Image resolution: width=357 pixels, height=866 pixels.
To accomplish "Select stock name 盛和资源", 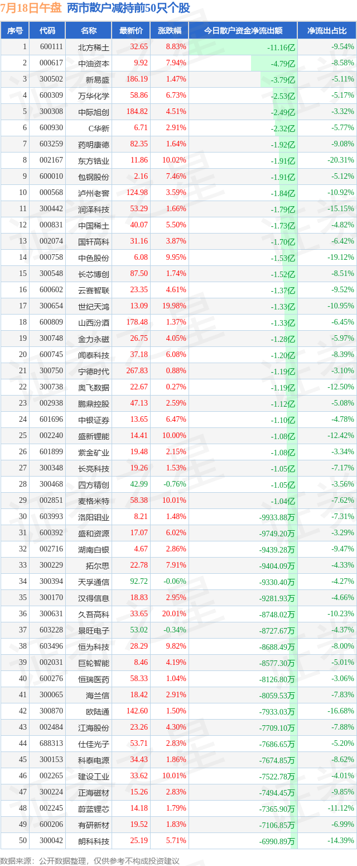I will 94,534.
